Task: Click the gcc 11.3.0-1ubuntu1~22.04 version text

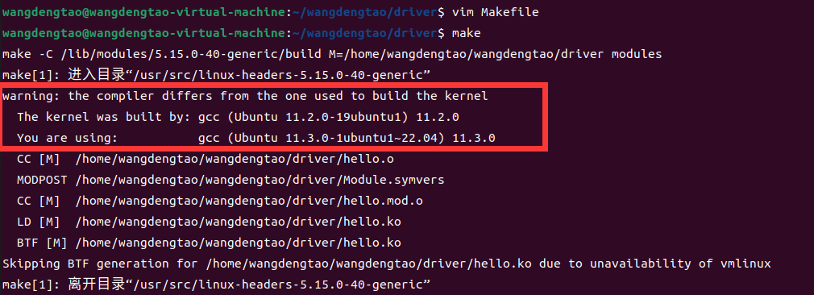Action: pos(347,138)
